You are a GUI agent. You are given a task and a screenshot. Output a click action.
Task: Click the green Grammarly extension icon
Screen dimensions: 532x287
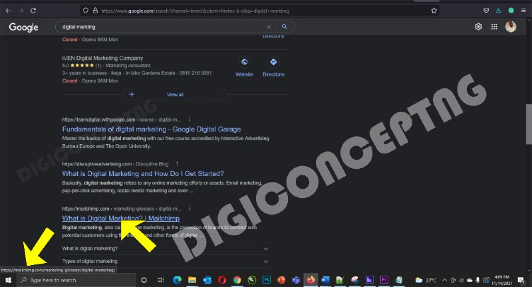(511, 11)
